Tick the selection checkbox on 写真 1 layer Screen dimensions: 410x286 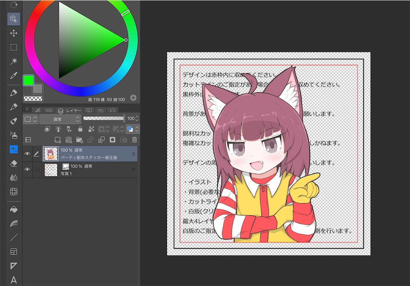[x=37, y=170]
